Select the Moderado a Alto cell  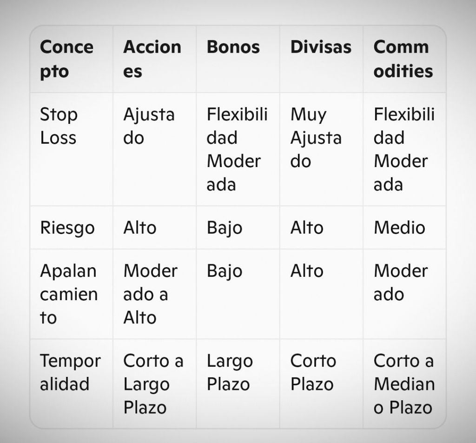tap(150, 294)
